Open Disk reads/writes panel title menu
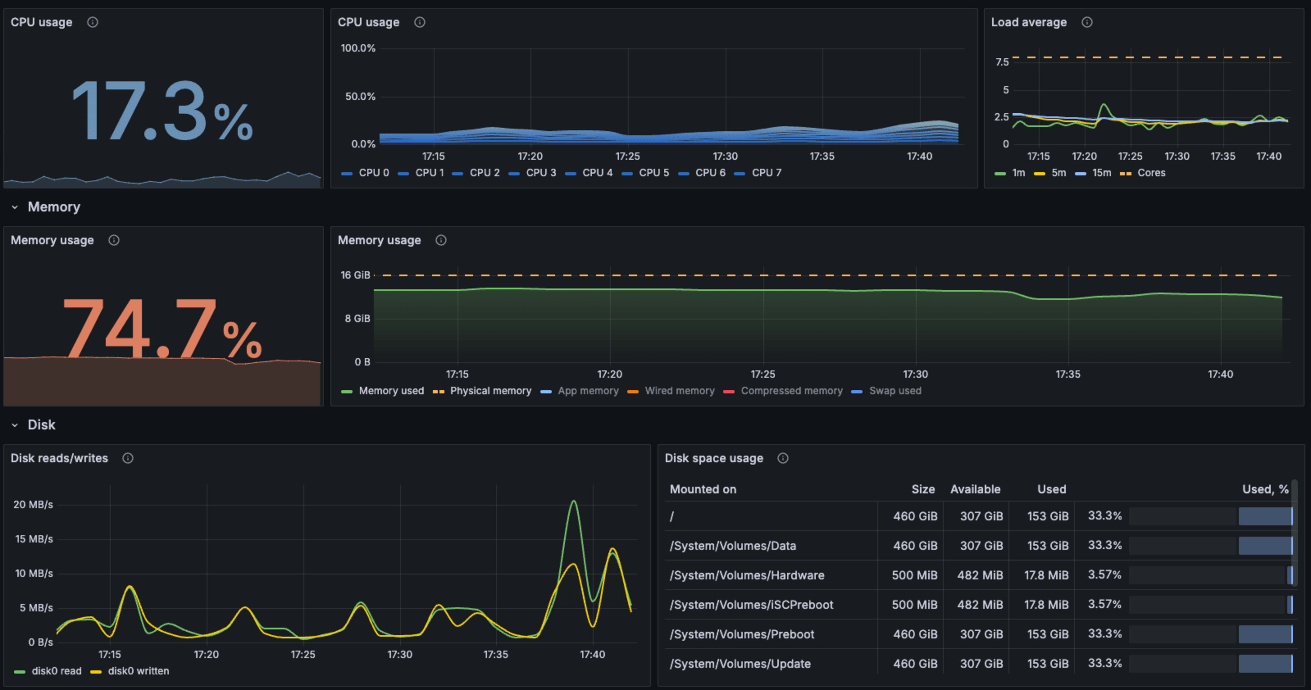This screenshot has width=1311, height=690. 59,458
